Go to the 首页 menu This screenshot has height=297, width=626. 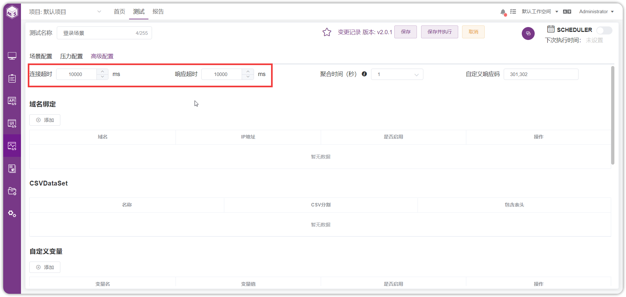click(119, 12)
